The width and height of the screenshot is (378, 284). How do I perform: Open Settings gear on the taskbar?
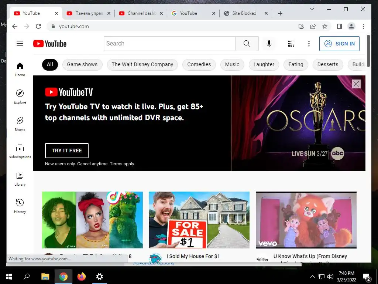click(100, 277)
